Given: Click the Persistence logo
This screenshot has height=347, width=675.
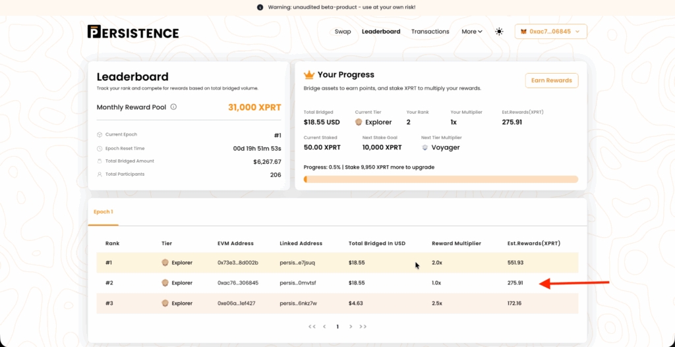Looking at the screenshot, I should pyautogui.click(x=132, y=32).
